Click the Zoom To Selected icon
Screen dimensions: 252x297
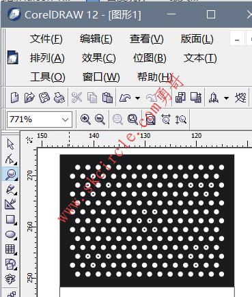point(117,119)
